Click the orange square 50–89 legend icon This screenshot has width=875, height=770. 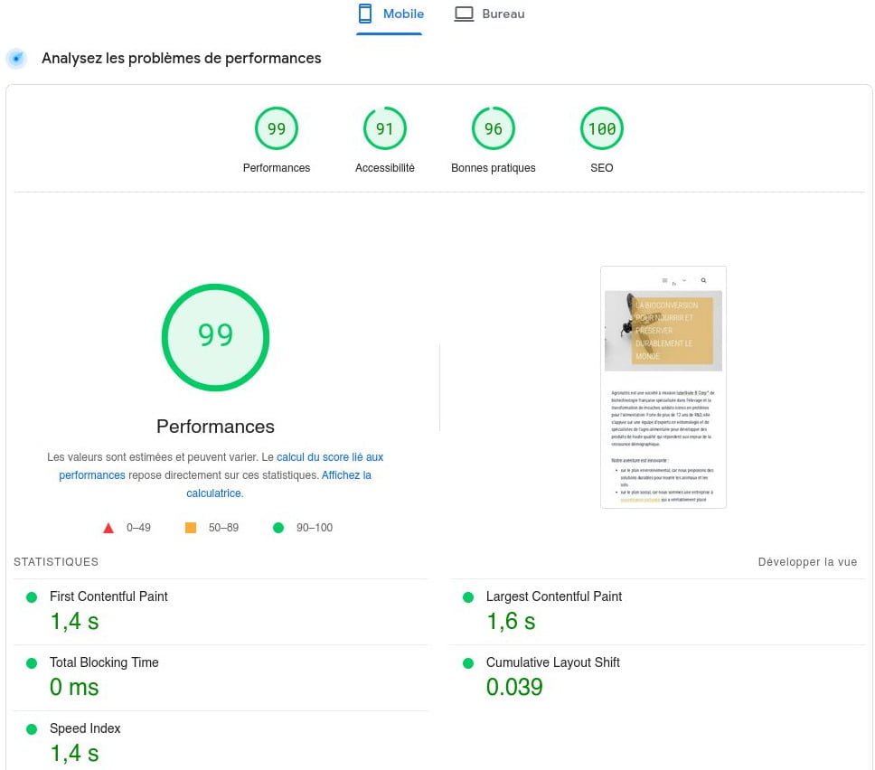coord(191,528)
